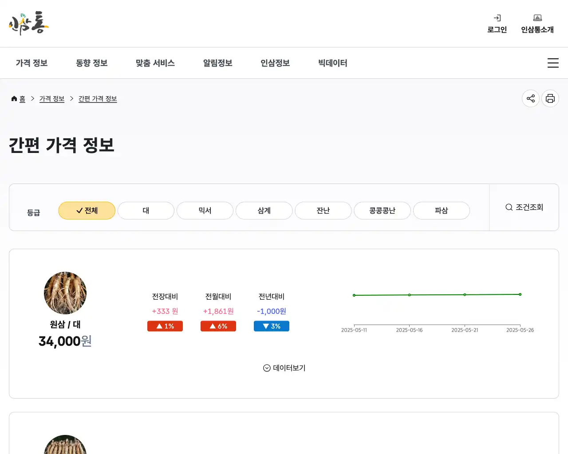Open 간편 가격 정보 breadcrumb link
This screenshot has width=568, height=454.
pyautogui.click(x=98, y=98)
